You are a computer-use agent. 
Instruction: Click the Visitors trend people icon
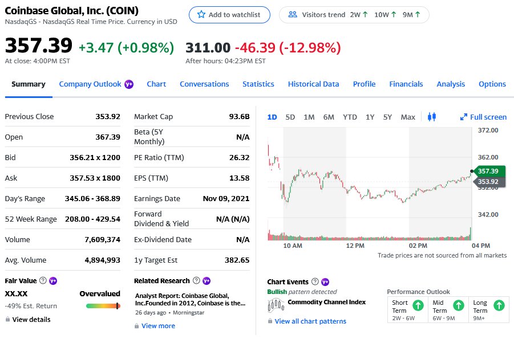point(293,15)
